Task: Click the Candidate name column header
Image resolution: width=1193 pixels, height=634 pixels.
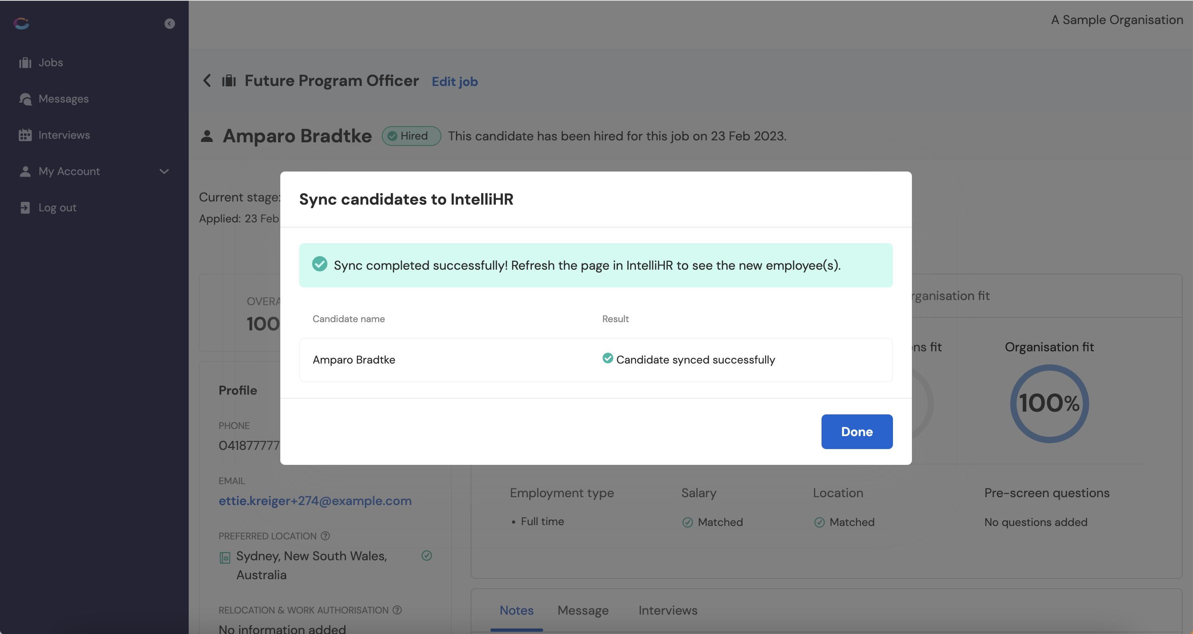Action: point(348,319)
